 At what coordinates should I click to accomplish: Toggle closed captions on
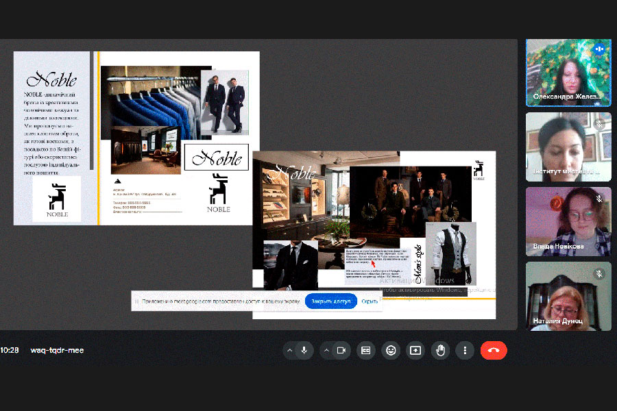tap(366, 350)
